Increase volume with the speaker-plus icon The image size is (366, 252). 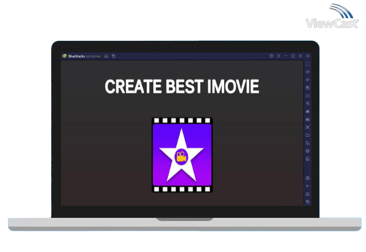pyautogui.click(x=308, y=72)
